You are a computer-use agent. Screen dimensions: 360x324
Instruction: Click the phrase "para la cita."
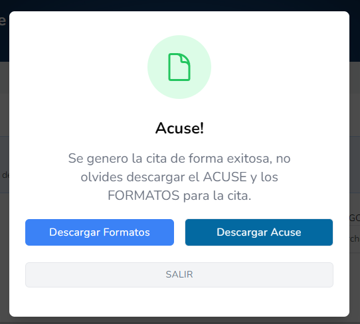[x=217, y=196]
